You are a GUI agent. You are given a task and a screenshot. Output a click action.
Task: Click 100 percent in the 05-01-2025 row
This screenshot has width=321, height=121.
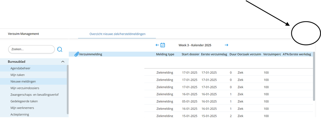(x=266, y=101)
